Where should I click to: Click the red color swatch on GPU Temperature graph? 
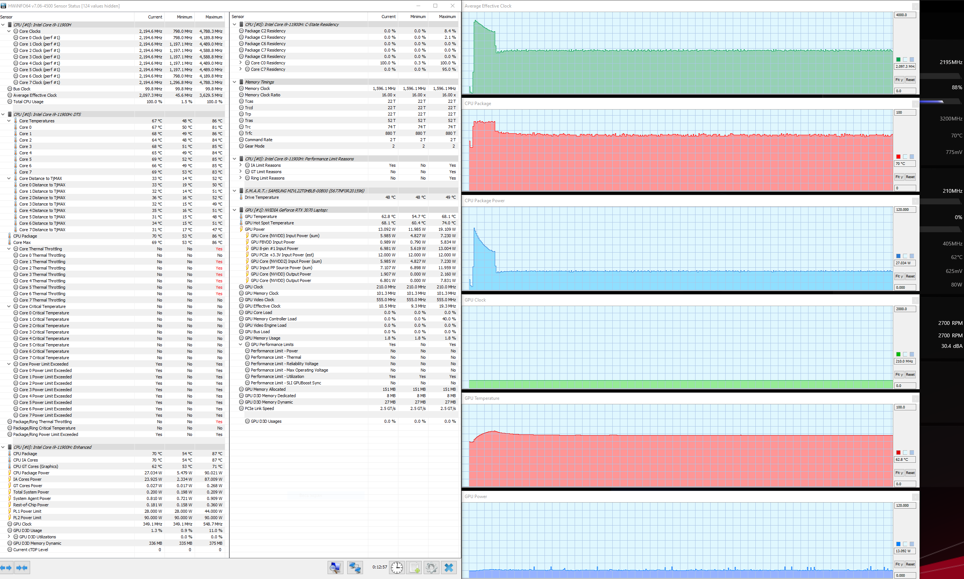coord(898,453)
